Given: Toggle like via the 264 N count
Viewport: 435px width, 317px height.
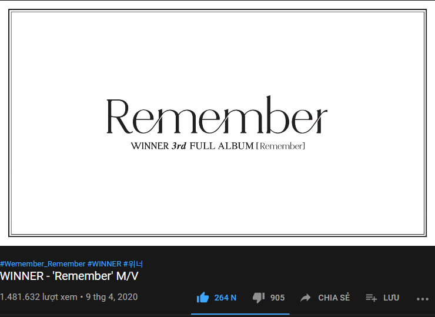Looking at the screenshot, I should click(225, 298).
